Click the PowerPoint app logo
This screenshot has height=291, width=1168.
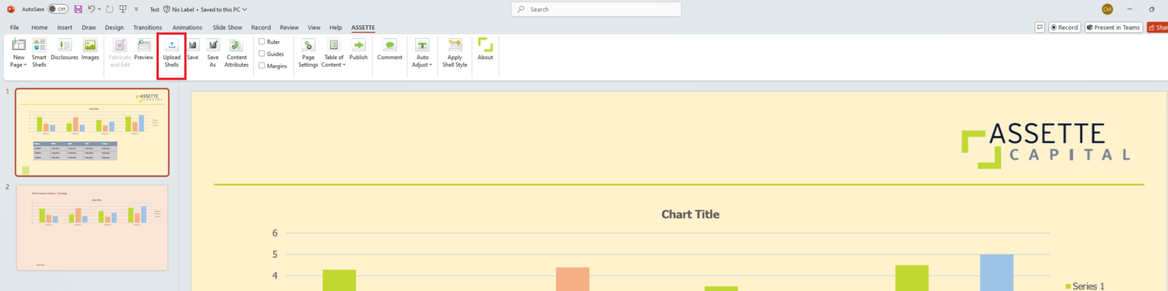pyautogui.click(x=11, y=9)
